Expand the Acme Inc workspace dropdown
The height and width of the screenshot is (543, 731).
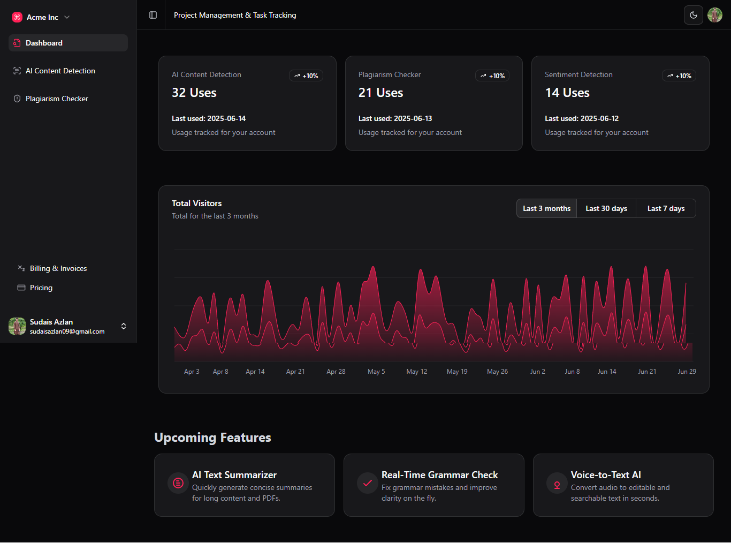(x=67, y=17)
